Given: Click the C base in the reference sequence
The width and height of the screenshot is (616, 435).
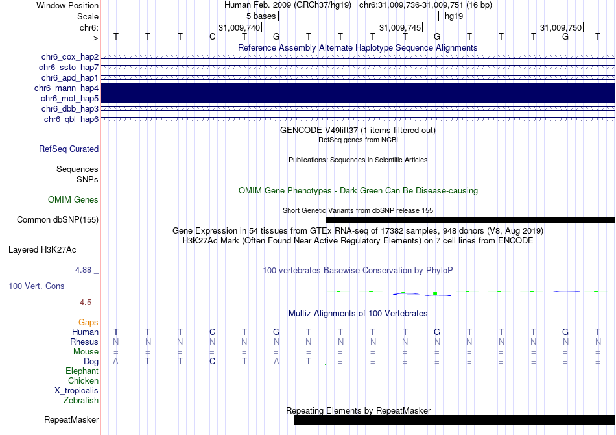Looking at the screenshot, I should [212, 36].
